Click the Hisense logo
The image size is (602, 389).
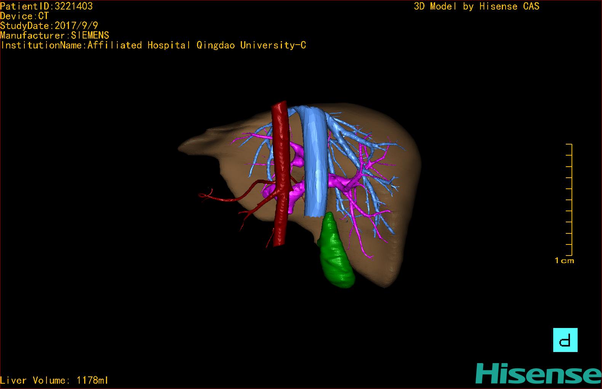[538, 373]
